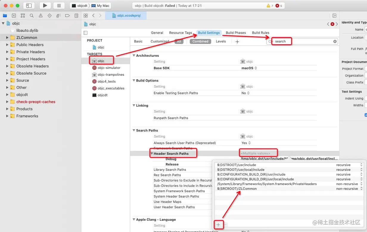The height and width of the screenshot is (232, 367).
Task: Switch to the General tab
Action: pos(157,33)
